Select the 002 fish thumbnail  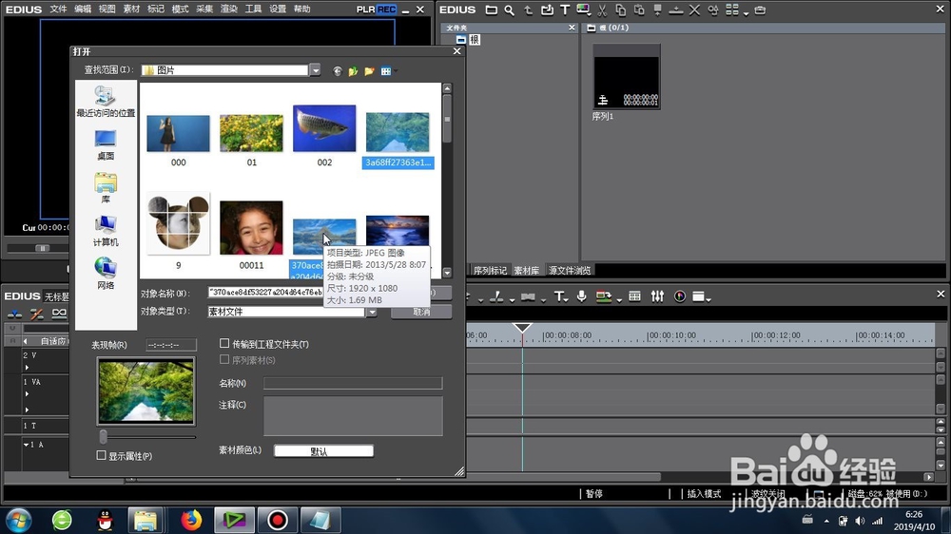(x=324, y=128)
